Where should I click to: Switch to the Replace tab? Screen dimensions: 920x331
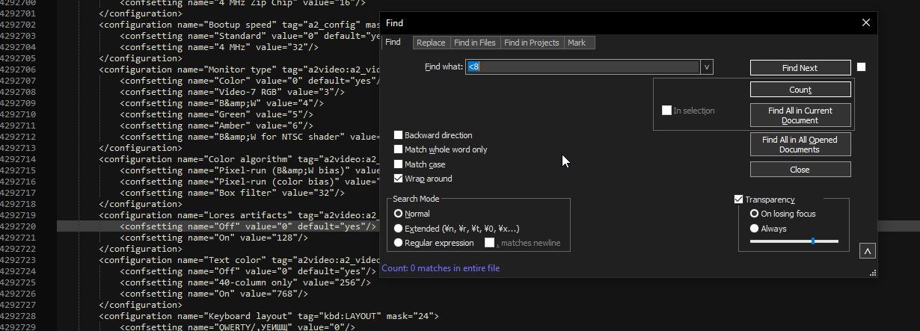[431, 43]
